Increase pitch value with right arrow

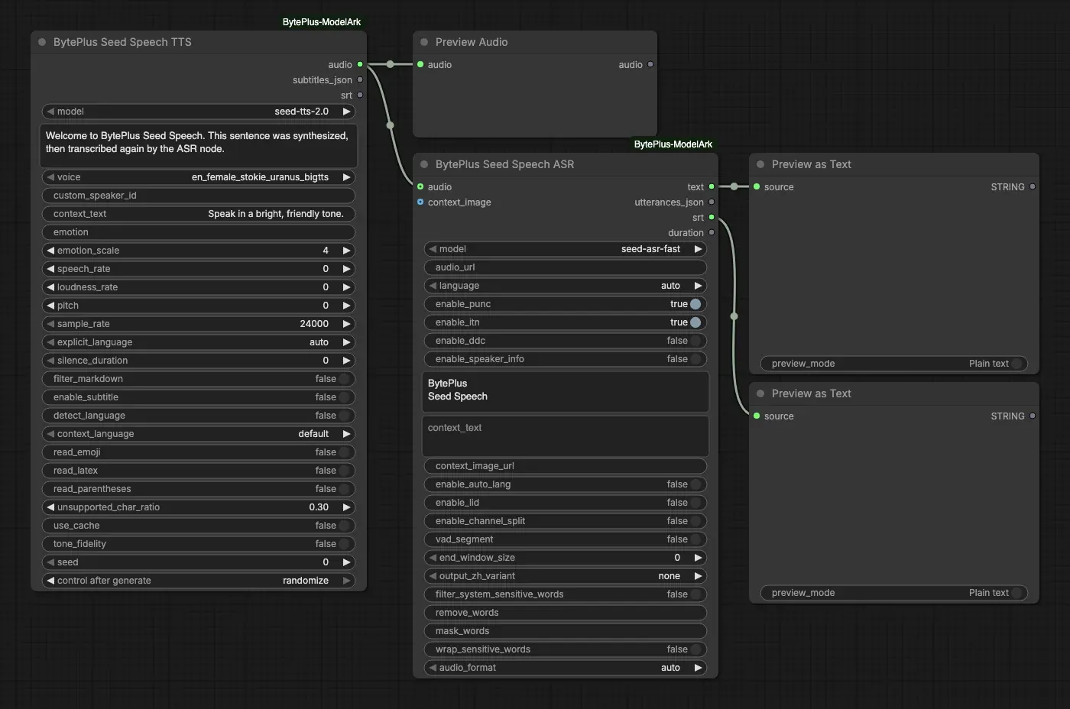[346, 306]
